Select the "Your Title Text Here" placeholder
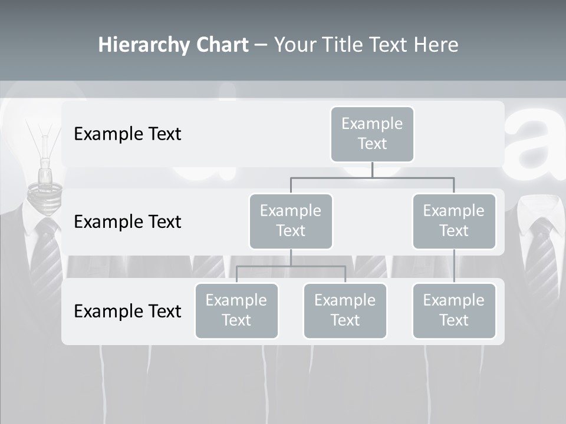Image resolution: width=566 pixels, height=424 pixels. 366,45
